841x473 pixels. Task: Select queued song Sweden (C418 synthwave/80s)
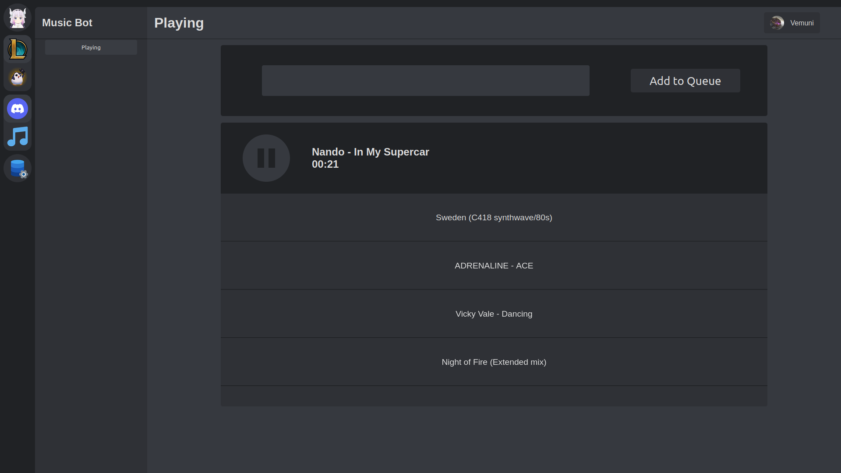pyautogui.click(x=494, y=218)
